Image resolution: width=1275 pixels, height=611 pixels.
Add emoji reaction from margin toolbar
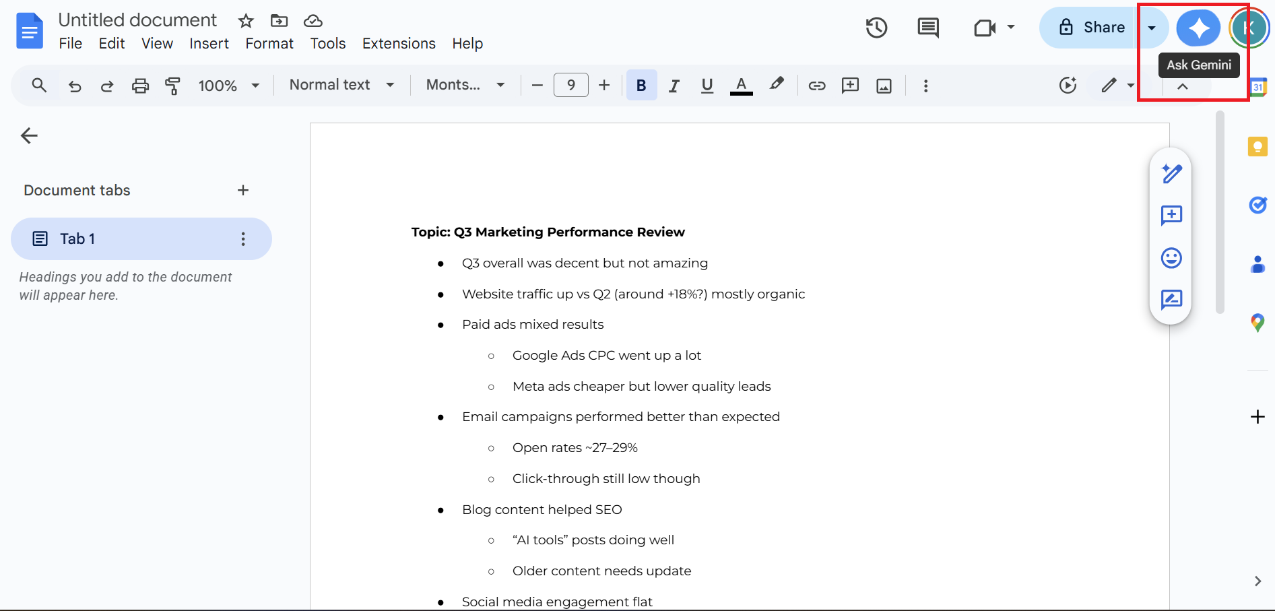(x=1171, y=258)
